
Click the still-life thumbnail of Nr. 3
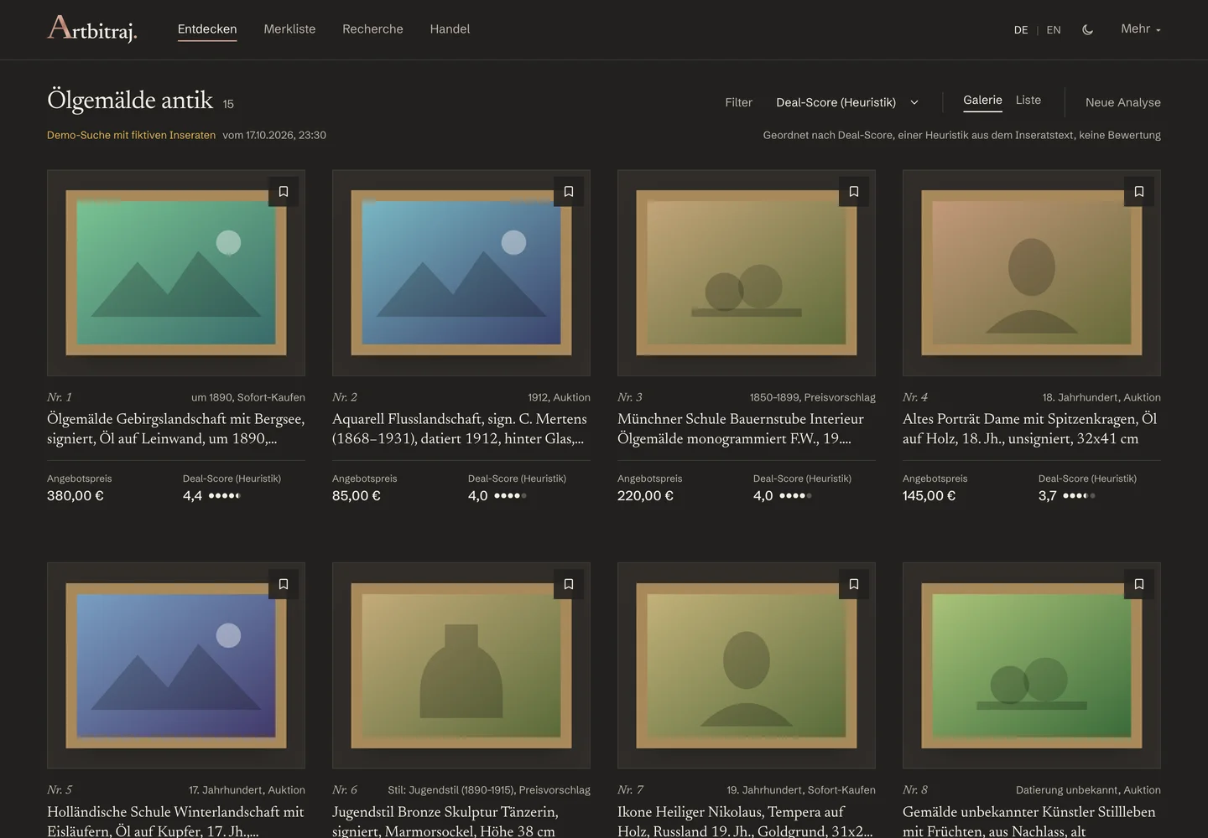coord(747,273)
